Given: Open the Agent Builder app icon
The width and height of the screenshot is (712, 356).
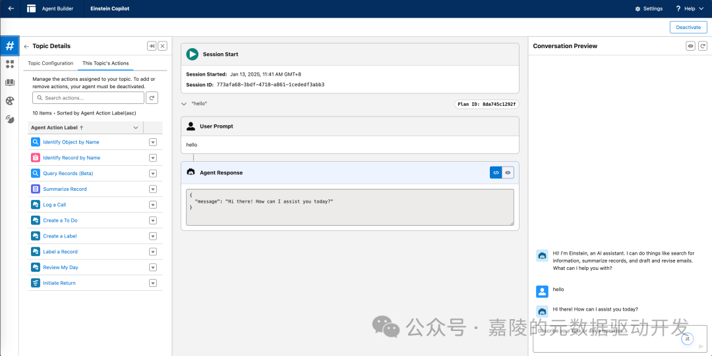Looking at the screenshot, I should 32,9.
